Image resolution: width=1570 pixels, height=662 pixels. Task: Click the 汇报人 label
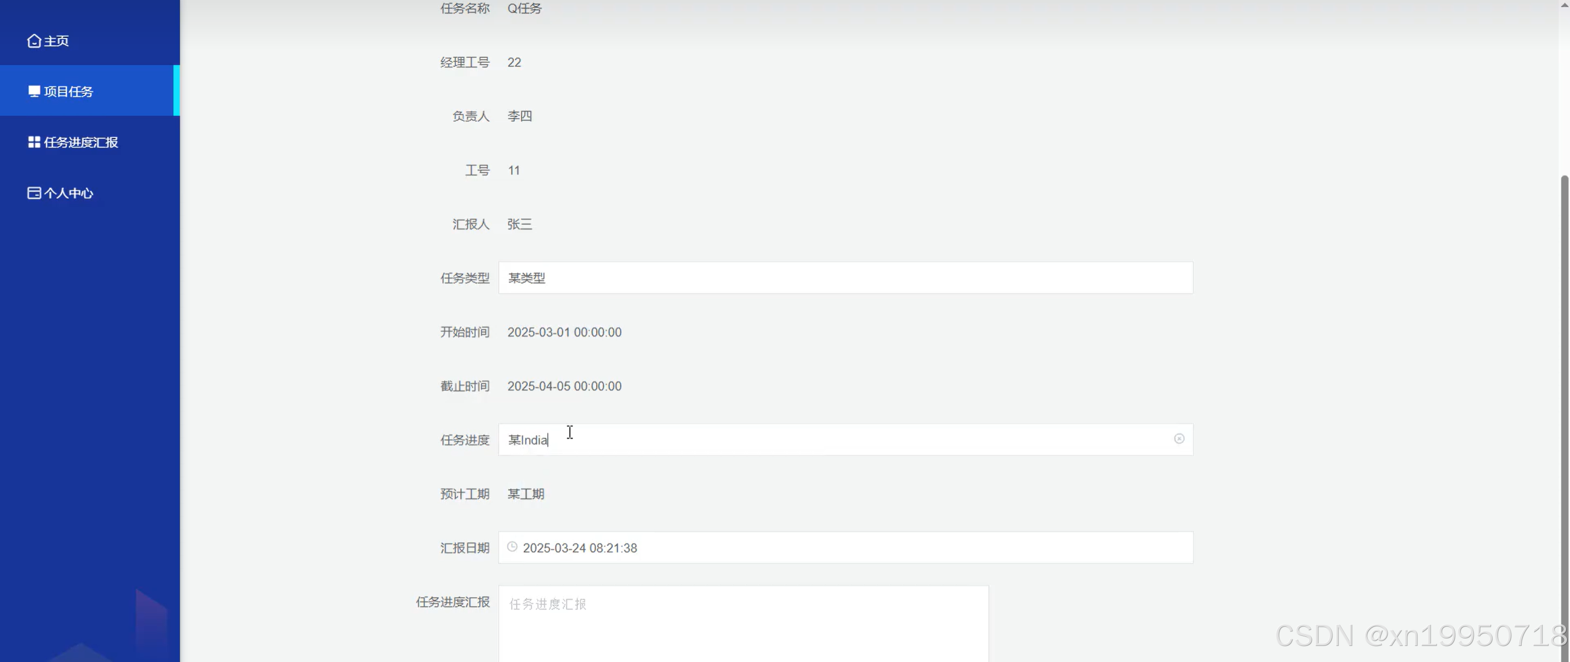click(470, 224)
